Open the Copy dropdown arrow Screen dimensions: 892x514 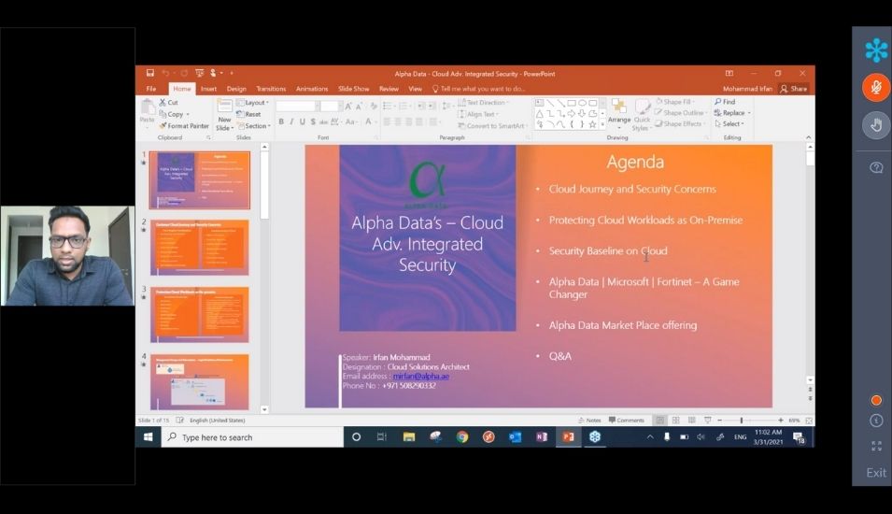[x=188, y=114]
